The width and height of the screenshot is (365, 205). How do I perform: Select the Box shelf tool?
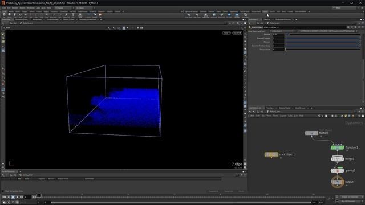pos(4,15)
